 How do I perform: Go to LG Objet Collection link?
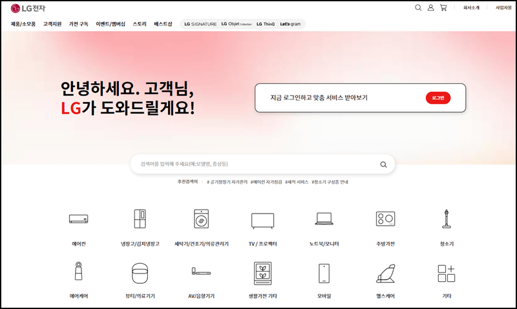pos(237,24)
